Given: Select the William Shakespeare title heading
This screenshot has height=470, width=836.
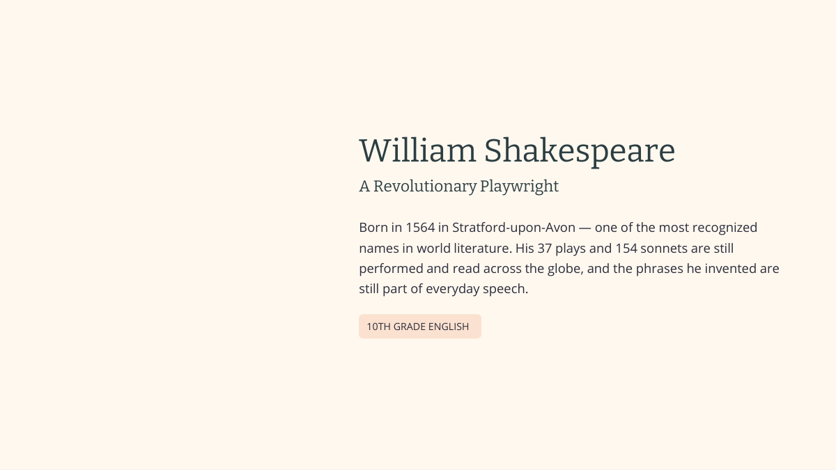Looking at the screenshot, I should 517,151.
